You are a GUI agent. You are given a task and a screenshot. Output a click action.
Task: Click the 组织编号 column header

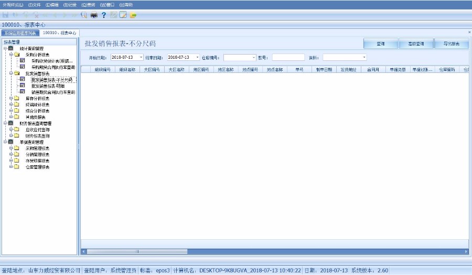pyautogui.click(x=103, y=70)
